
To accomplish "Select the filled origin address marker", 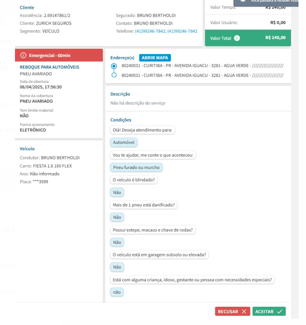I will click(114, 66).
